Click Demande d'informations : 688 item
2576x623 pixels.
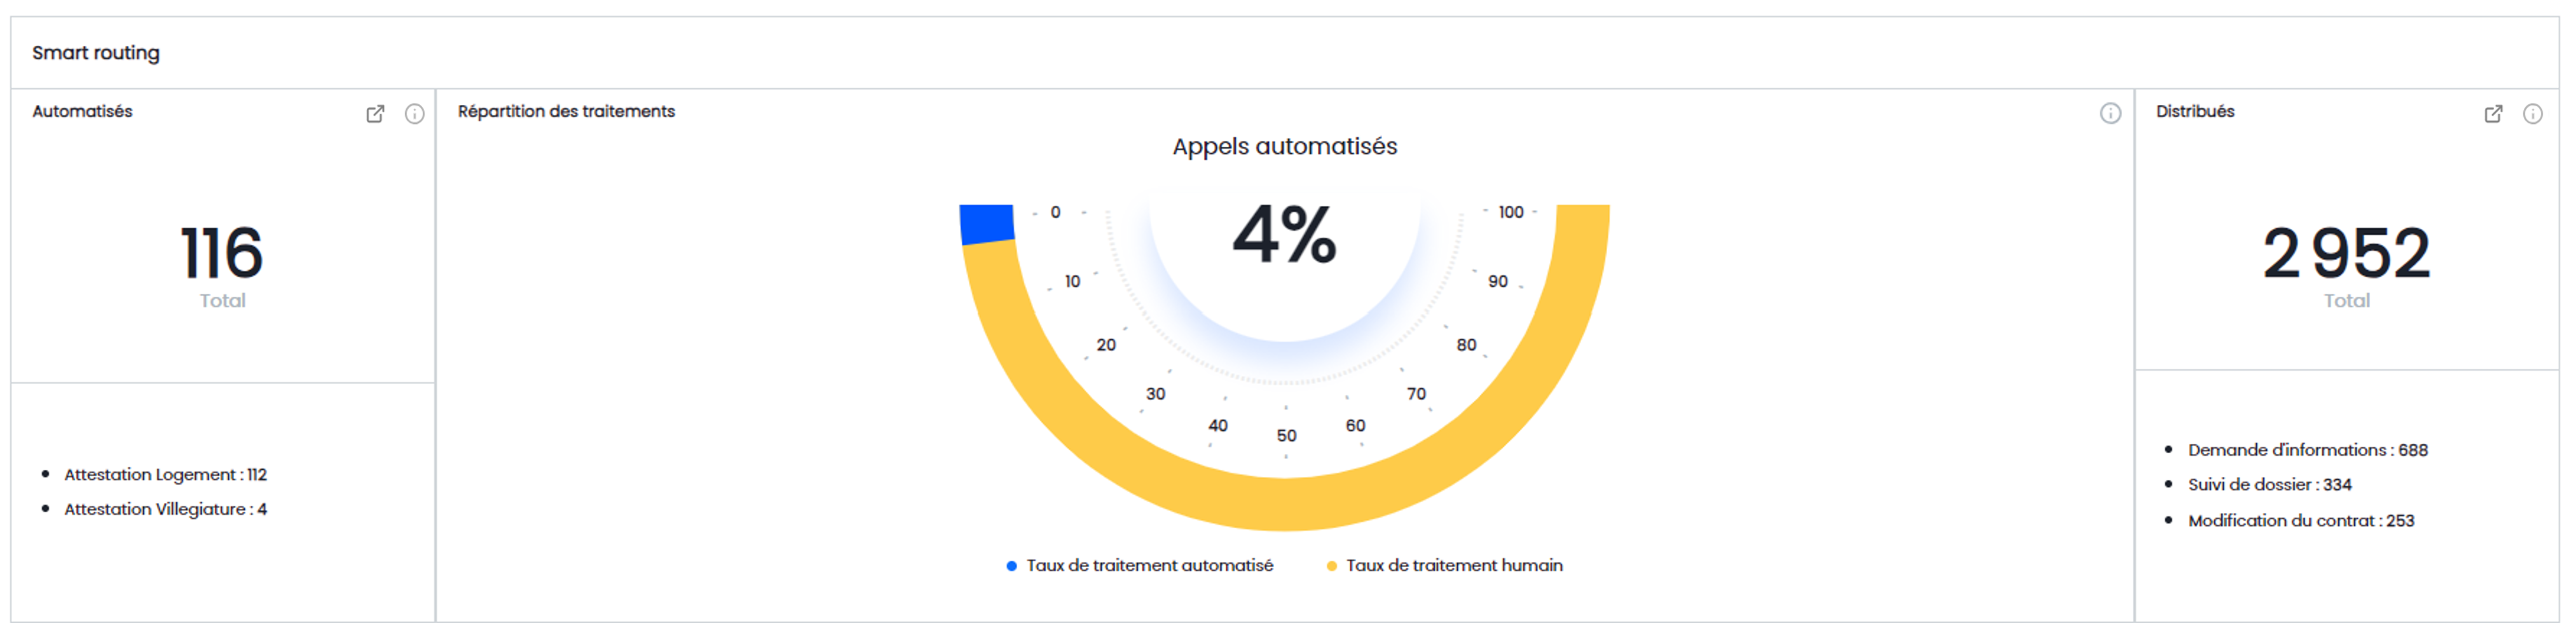(x=2307, y=451)
